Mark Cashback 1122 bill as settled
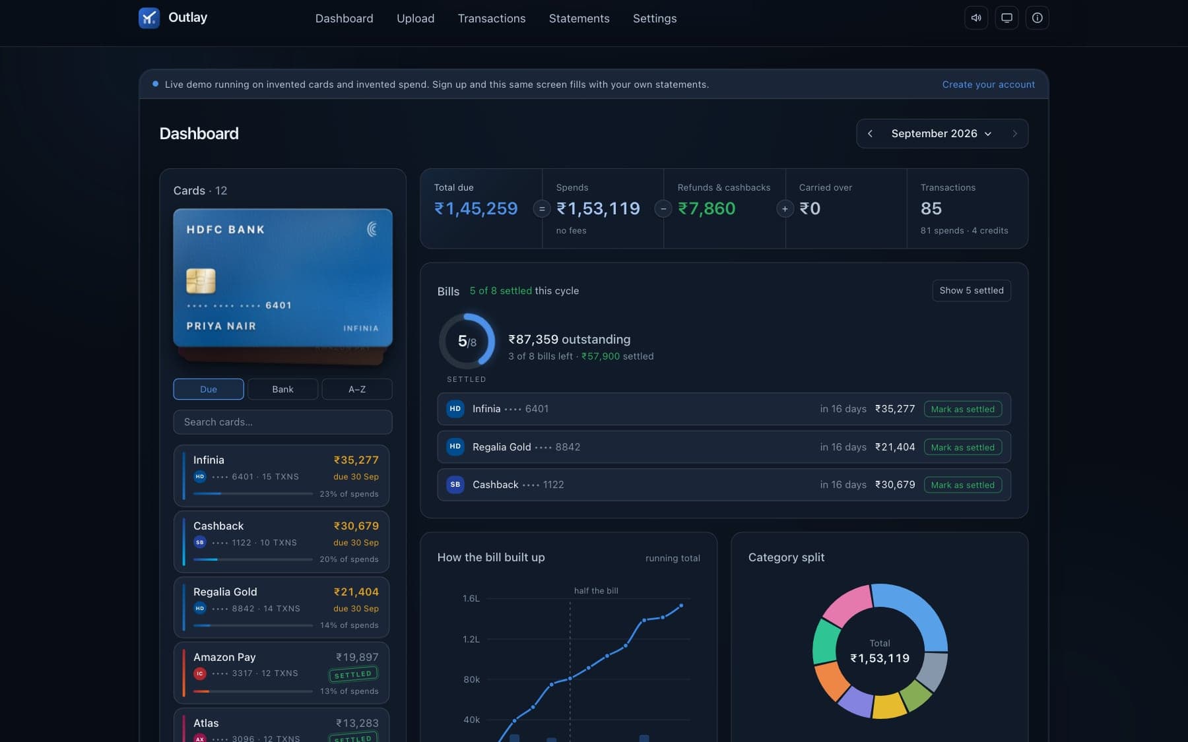Screen dimensions: 1188x742 pos(962,485)
